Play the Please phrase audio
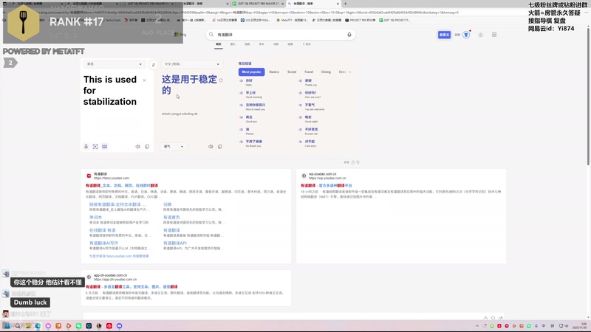 coord(242,130)
